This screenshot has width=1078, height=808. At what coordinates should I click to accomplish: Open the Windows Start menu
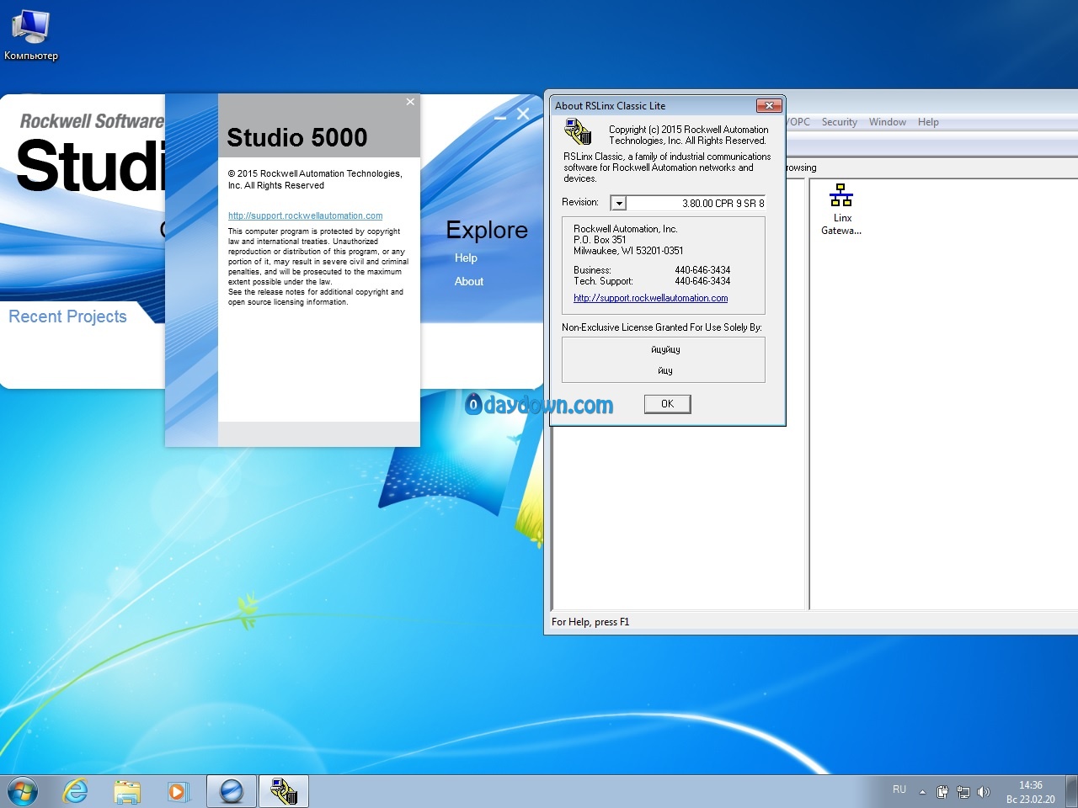click(x=23, y=792)
